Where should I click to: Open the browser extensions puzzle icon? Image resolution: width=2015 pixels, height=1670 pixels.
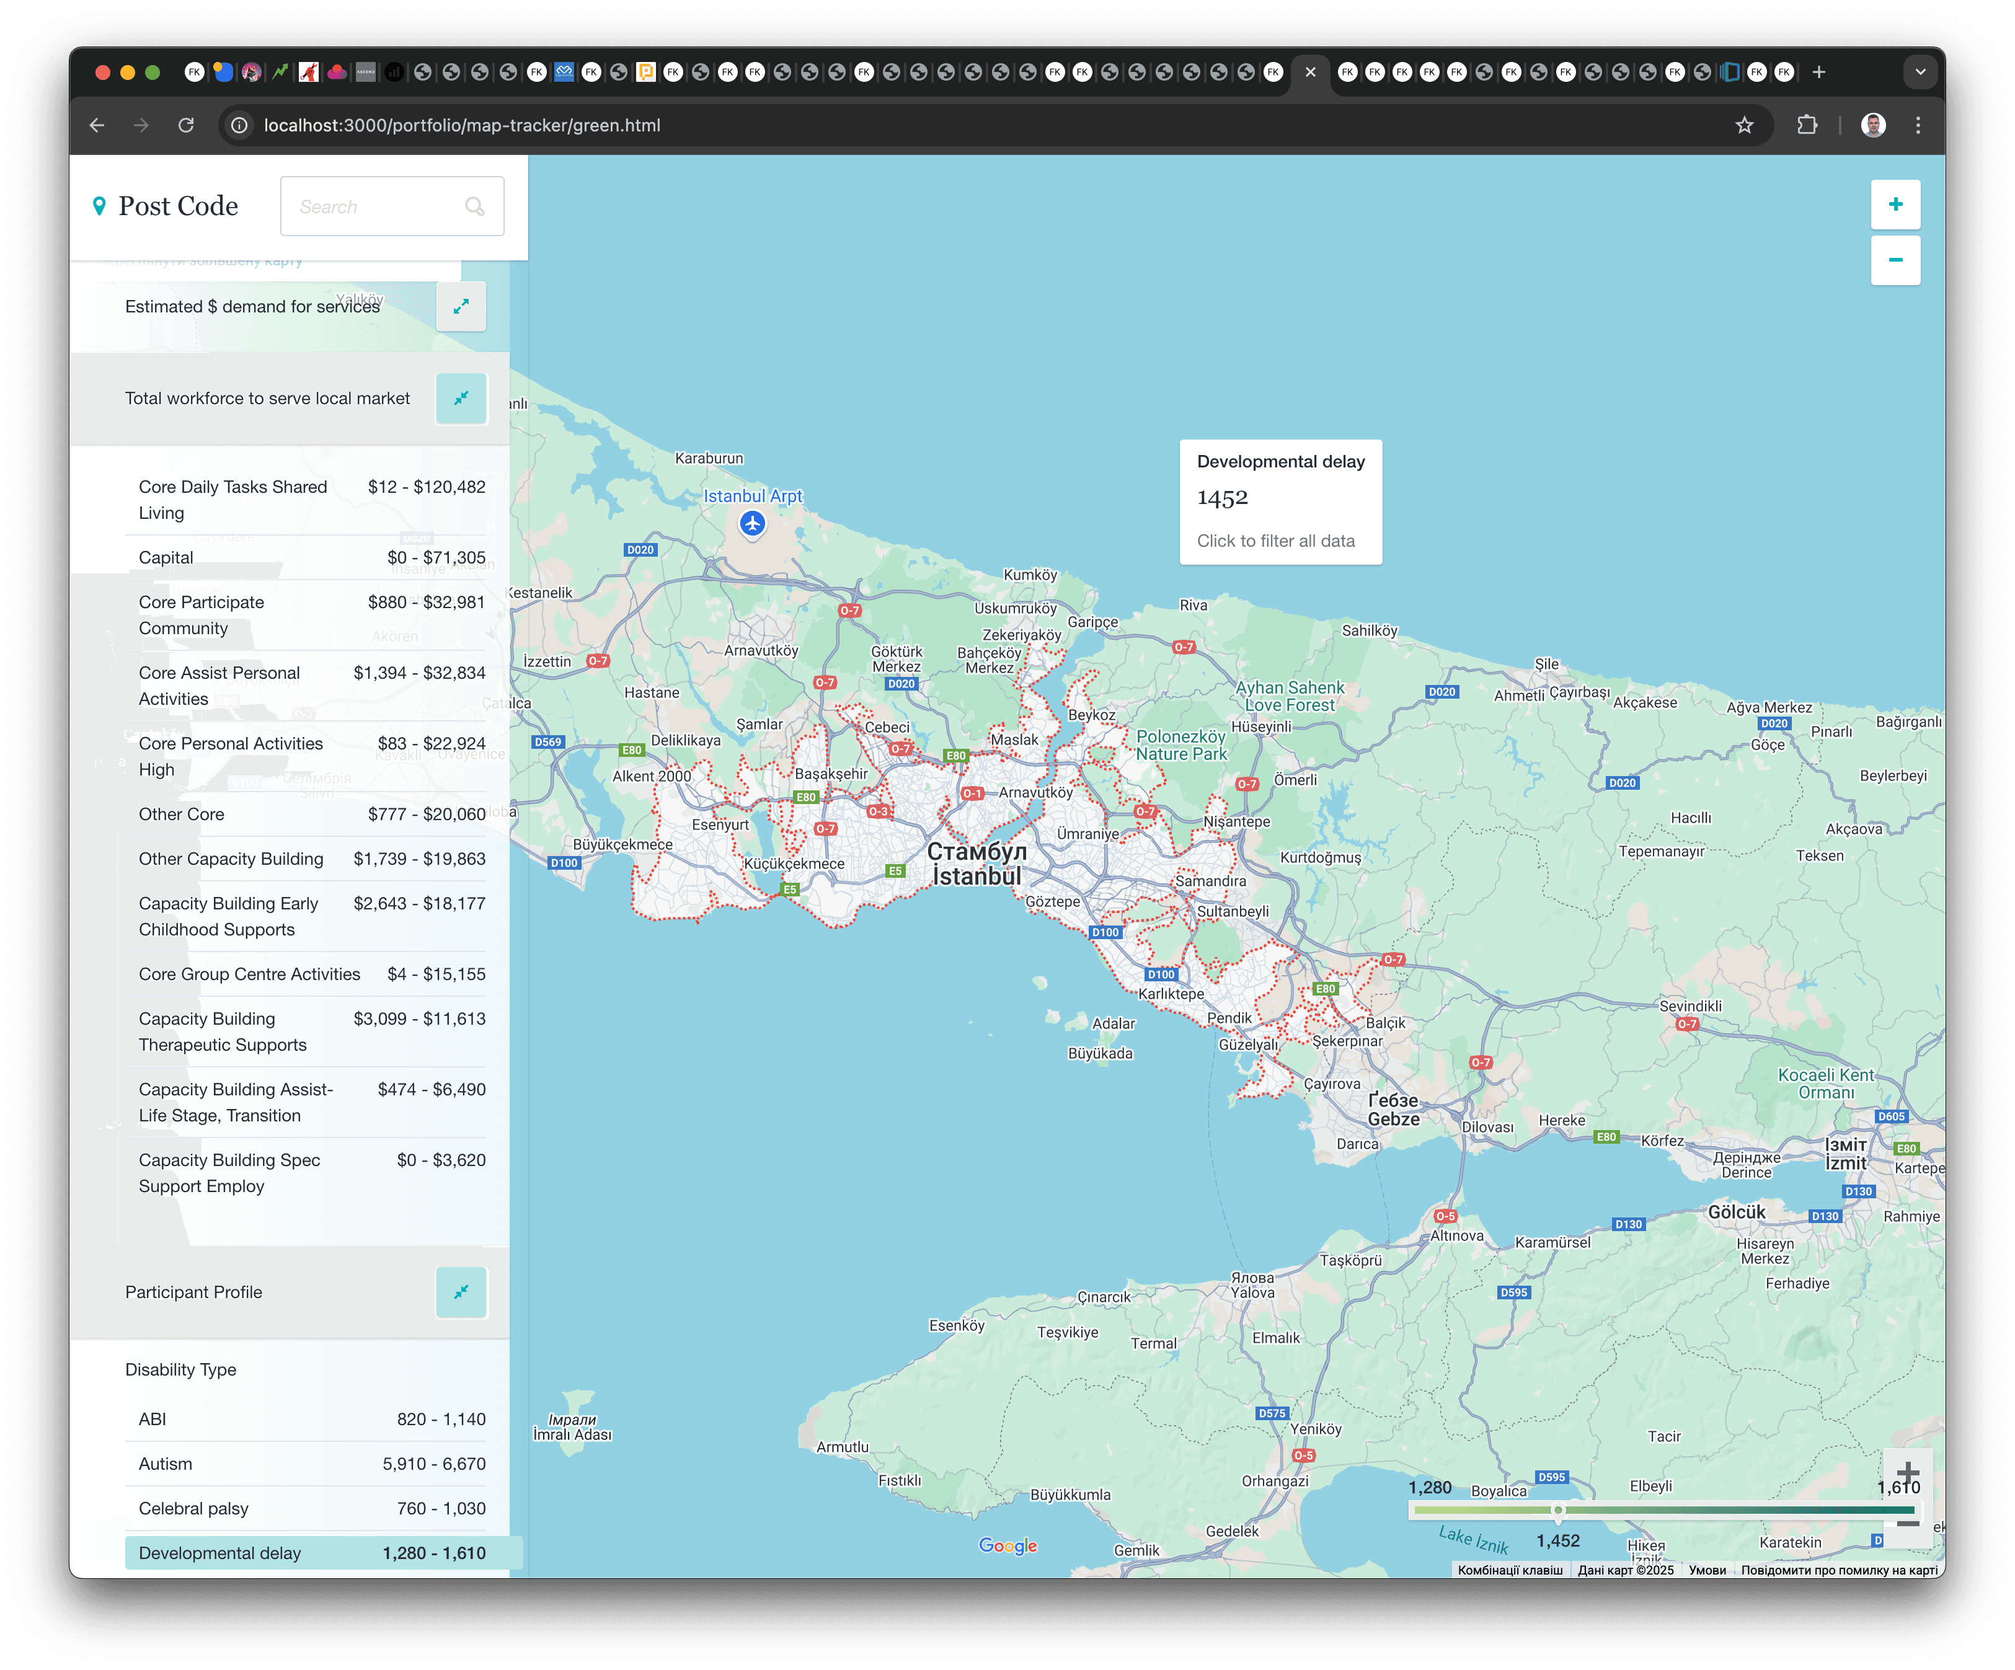(1807, 126)
